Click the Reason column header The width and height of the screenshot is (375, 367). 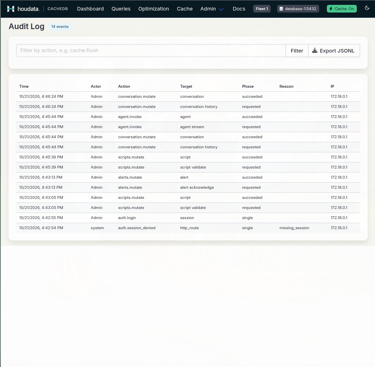pyautogui.click(x=286, y=86)
